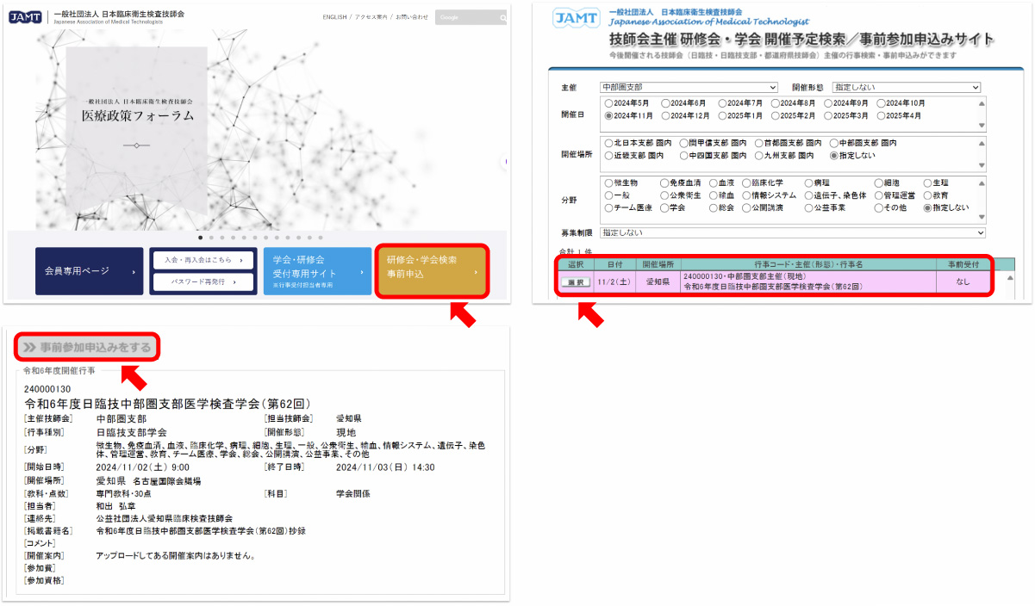Open 研修会・学会検索 事前申込 tile
Screen dimensions: 1035x606
tap(431, 272)
